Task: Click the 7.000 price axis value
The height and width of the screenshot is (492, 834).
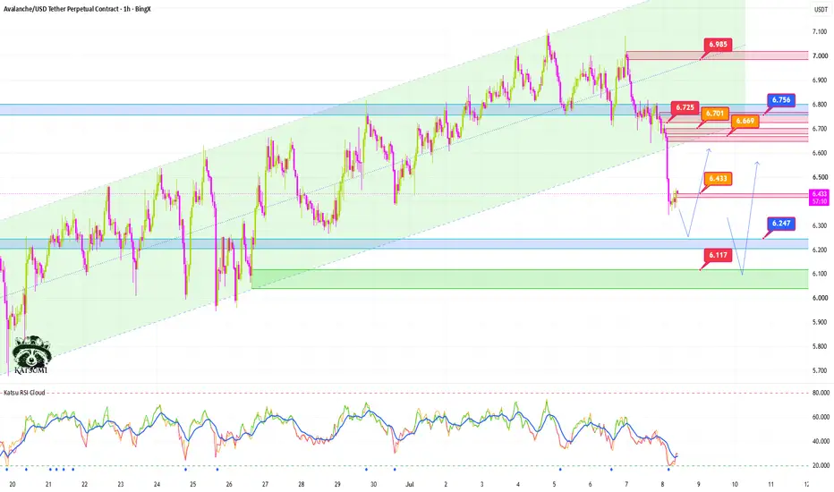Action: [x=820, y=55]
